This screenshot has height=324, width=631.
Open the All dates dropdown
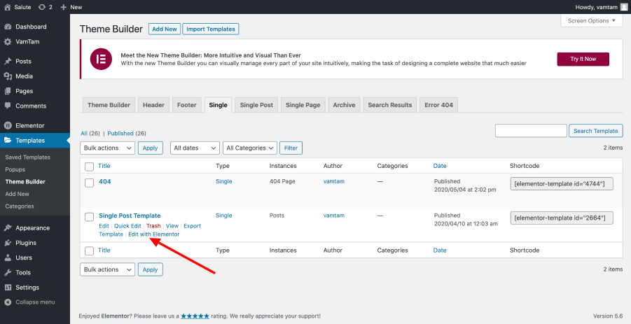[x=195, y=148]
